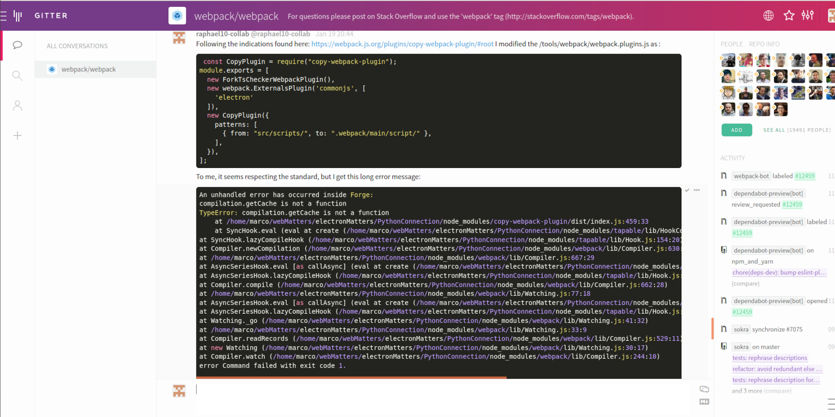Select the search icon in left sidebar
835x417 pixels.
tap(17, 76)
